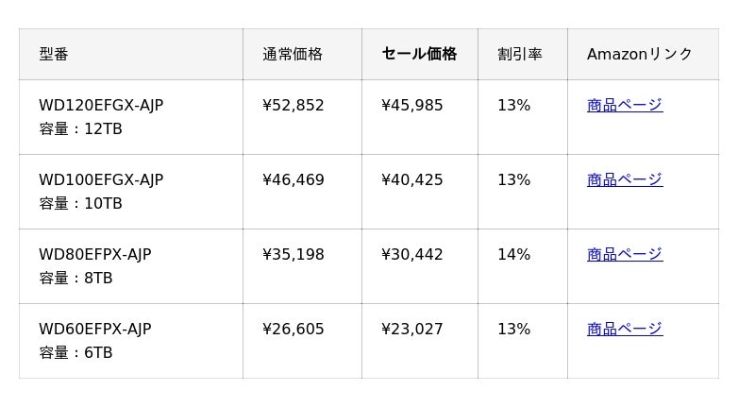Click the WD60EFPX-AJP model name
This screenshot has height=407, width=755.
94,330
